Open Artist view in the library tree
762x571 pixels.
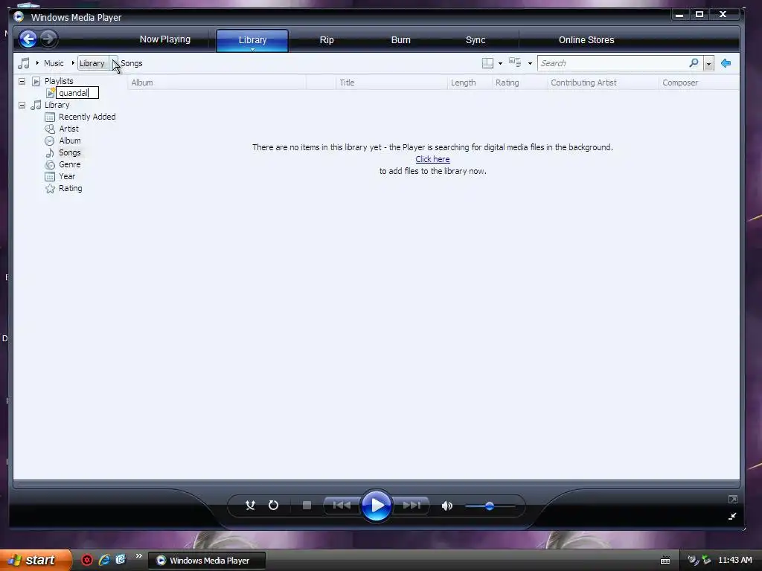click(68, 129)
